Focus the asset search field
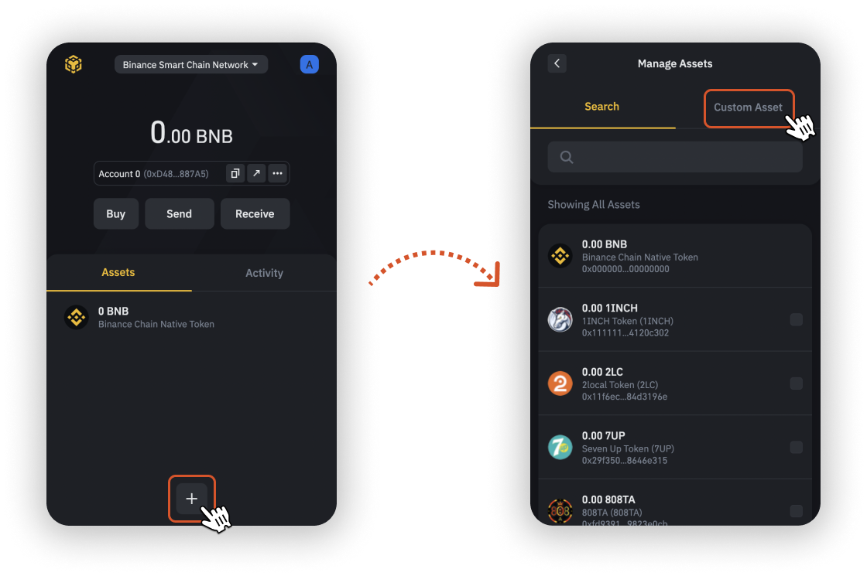Screen dimensions: 867x576 675,157
